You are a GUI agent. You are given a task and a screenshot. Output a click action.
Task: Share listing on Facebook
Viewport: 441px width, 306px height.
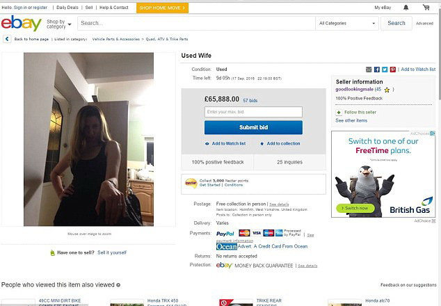tap(376, 70)
